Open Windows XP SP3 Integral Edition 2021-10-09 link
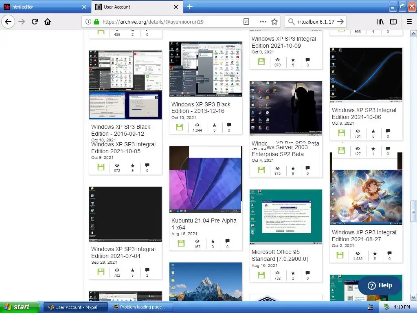Screen dimensions: 417x313 [284, 42]
